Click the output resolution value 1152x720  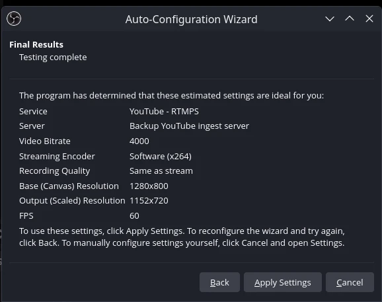coord(149,201)
